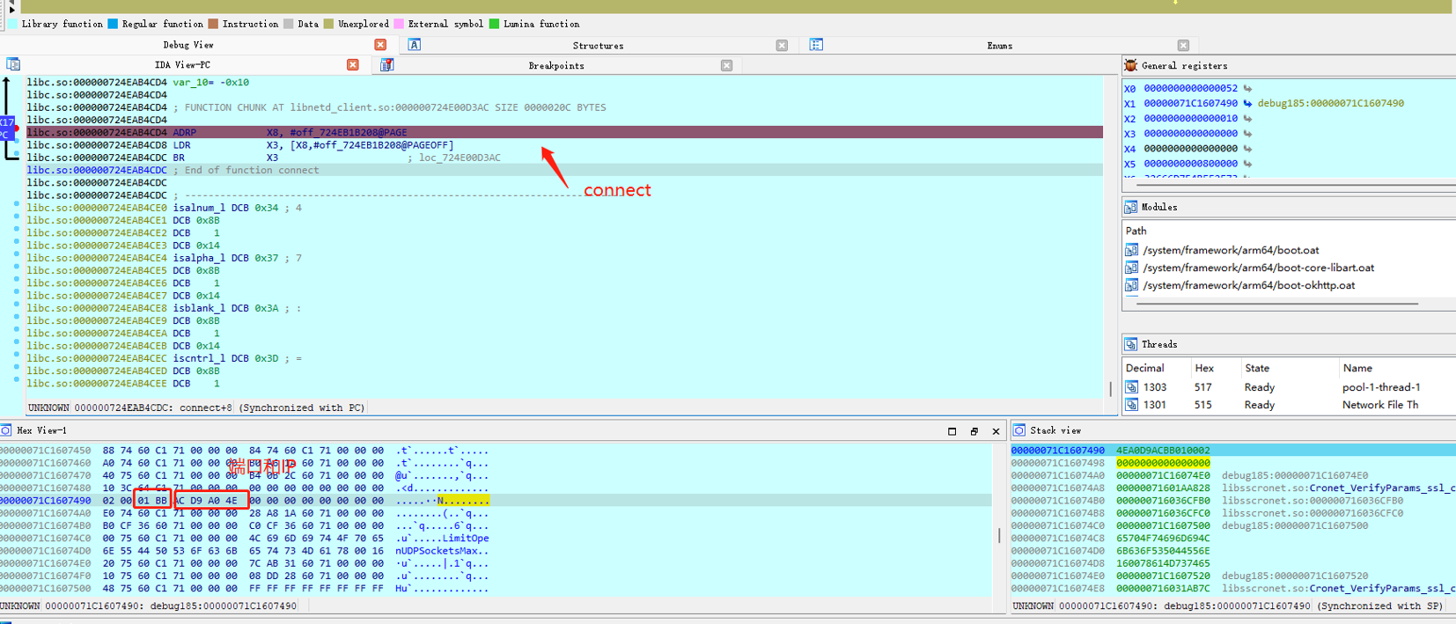Close the IDA View-PC tab
Screen dimensions: 1456x624
coord(352,65)
